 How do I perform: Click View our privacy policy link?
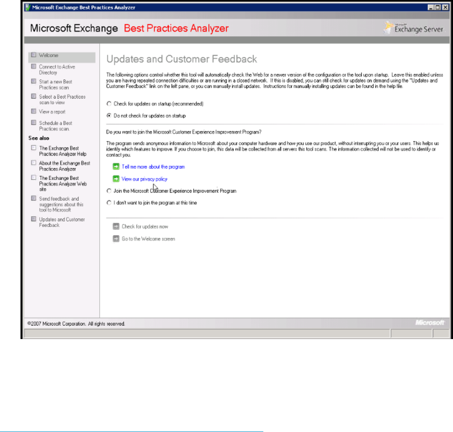144,179
